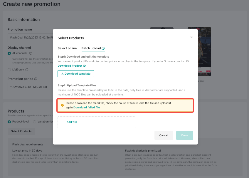Choose the LIVE only display channel
Screen dimensions: 249x178
point(9,70)
